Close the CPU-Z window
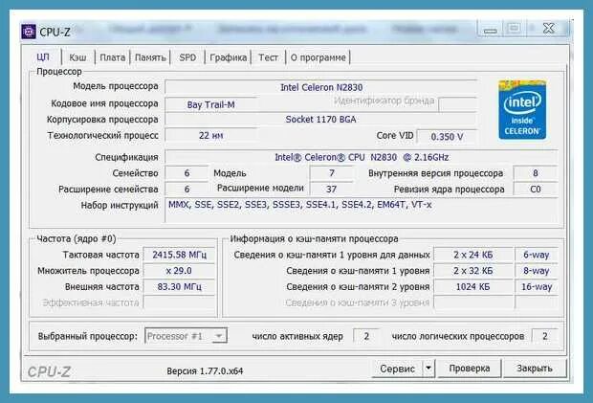The height and width of the screenshot is (403, 593). (548, 29)
